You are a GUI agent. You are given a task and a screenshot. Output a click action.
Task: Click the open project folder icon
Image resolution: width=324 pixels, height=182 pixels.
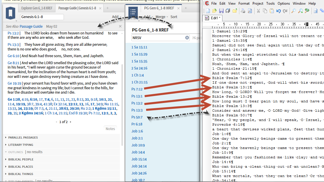tap(235, 11)
